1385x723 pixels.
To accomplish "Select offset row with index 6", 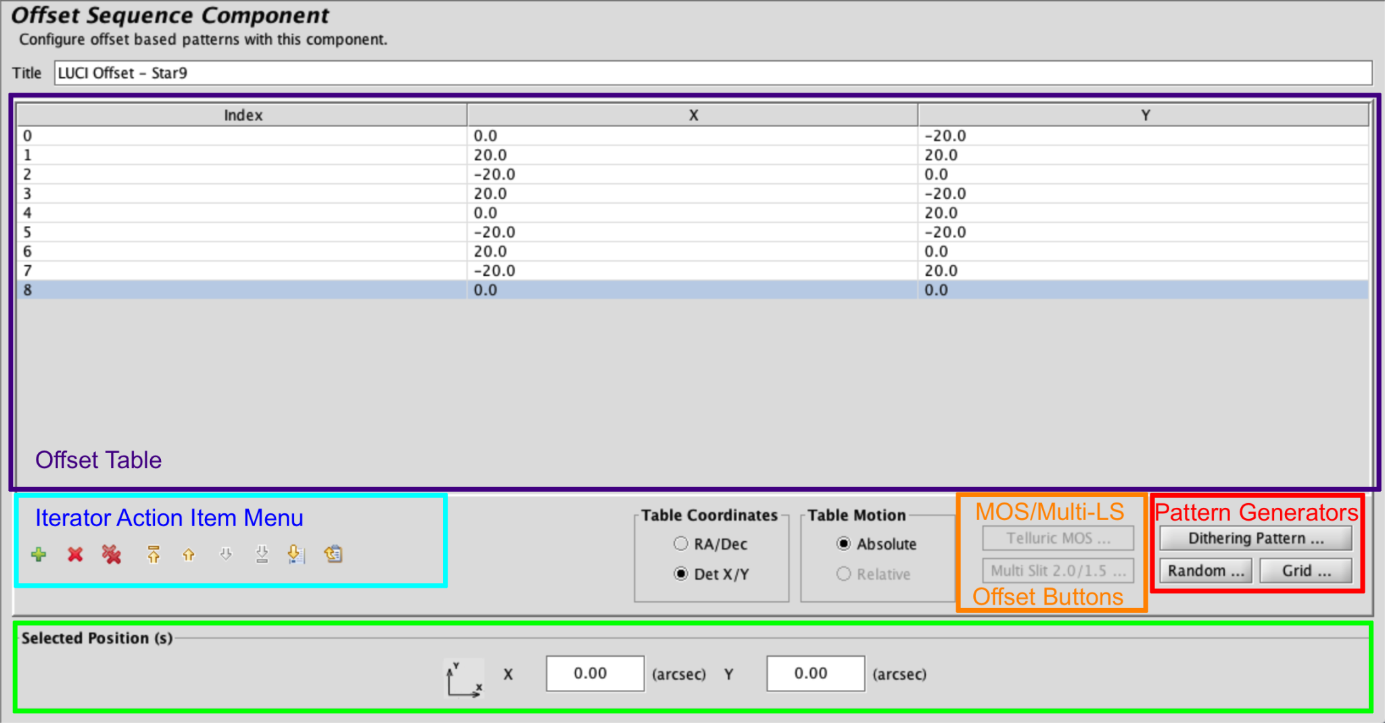I will [693, 252].
